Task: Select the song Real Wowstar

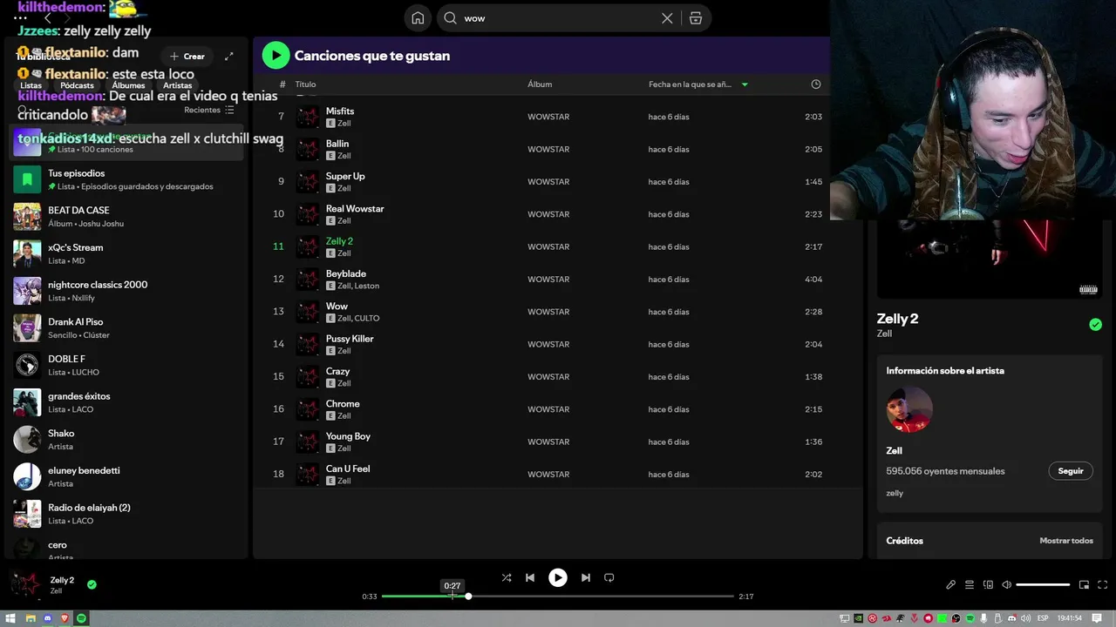Action: click(355, 209)
